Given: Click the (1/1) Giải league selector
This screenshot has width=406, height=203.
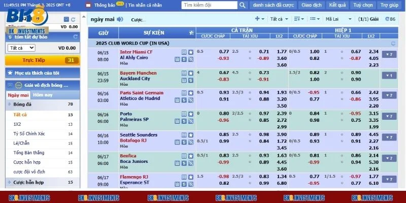Looking at the screenshot, I should [x=368, y=19].
